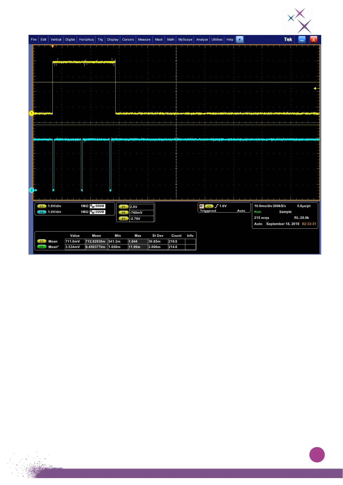Click the channel 2 ground reference marker
Viewport: 343px width, 485px height.
[32, 190]
